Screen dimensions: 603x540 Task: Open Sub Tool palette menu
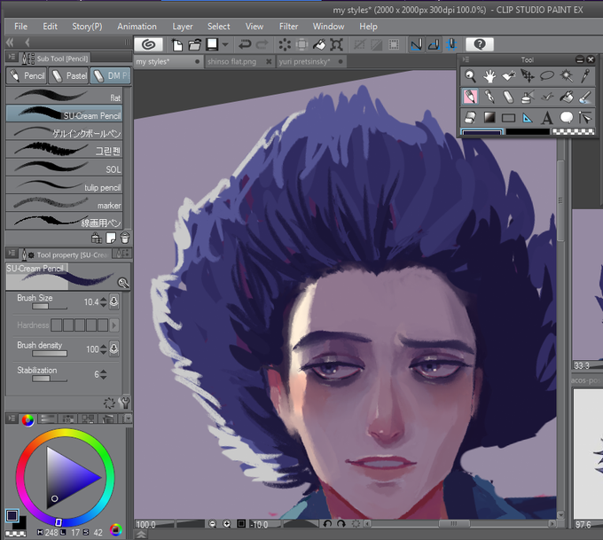point(12,58)
